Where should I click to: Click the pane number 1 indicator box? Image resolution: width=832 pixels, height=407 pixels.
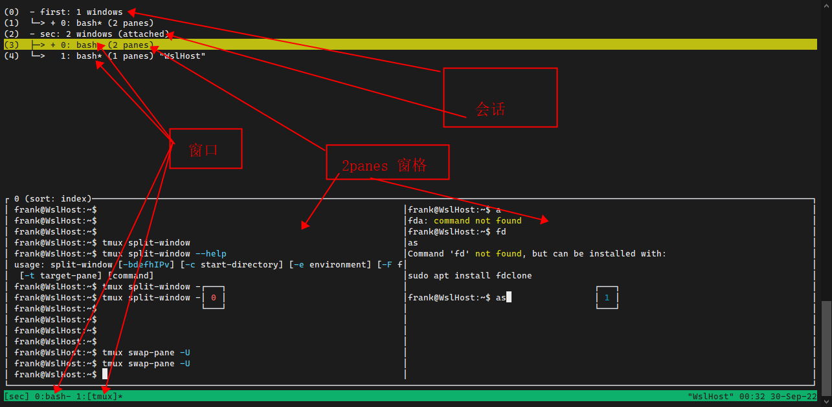click(x=607, y=298)
